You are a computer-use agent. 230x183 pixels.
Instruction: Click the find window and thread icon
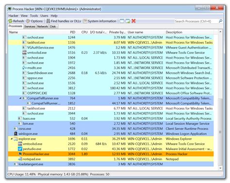point(128,21)
